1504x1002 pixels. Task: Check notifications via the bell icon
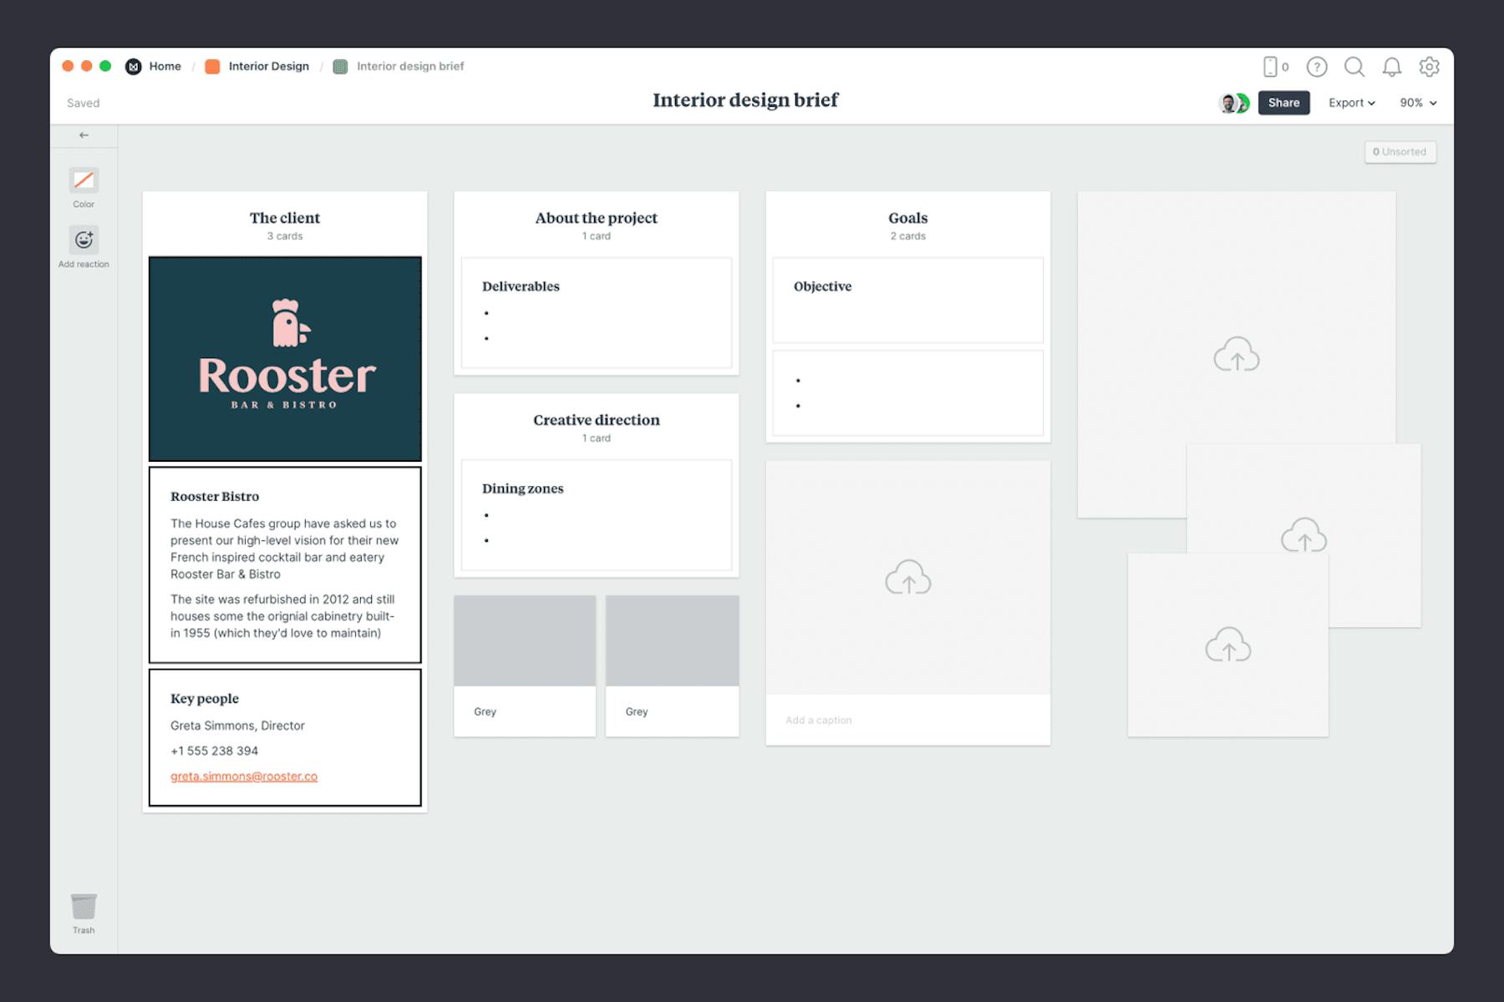click(1392, 67)
